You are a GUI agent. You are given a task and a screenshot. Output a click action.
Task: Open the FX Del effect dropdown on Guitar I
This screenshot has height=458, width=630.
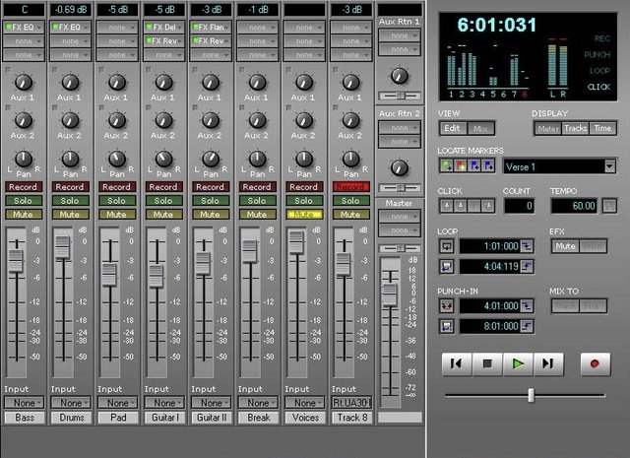point(164,28)
